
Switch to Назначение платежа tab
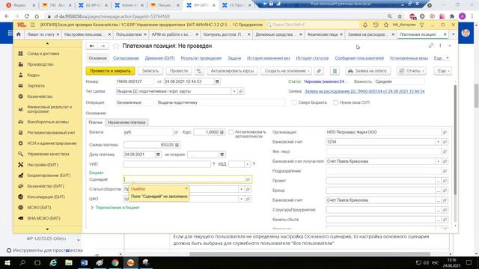coord(126,123)
